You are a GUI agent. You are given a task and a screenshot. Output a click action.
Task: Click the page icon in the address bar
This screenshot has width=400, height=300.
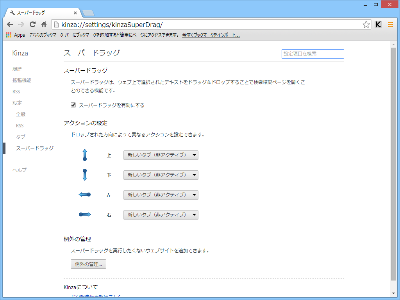[56, 24]
